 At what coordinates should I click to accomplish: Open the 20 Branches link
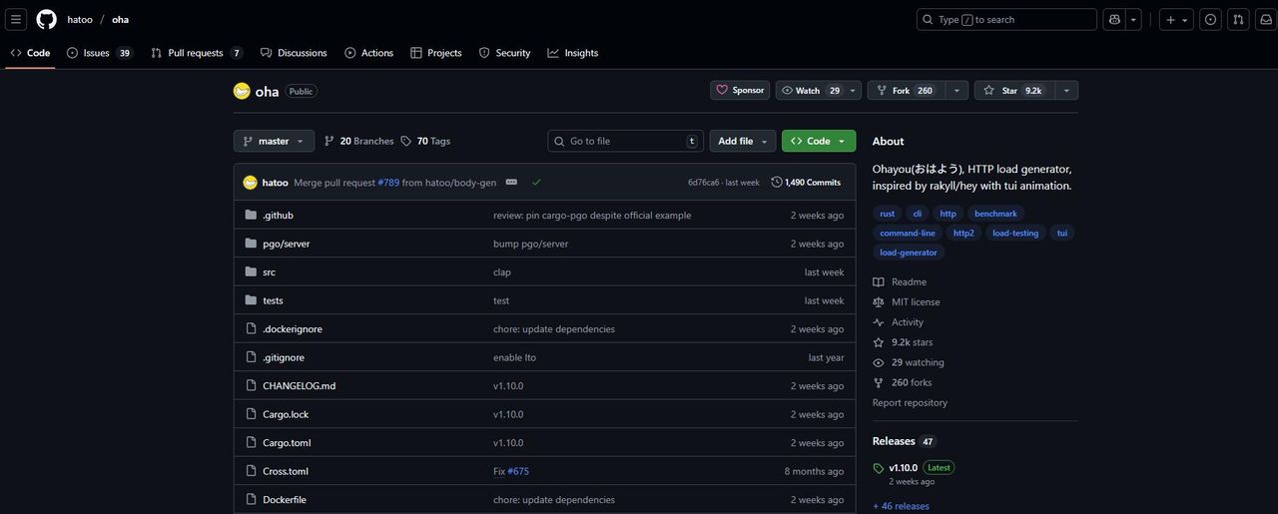point(358,141)
